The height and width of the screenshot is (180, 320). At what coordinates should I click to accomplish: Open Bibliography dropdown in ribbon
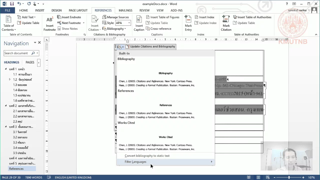(114, 29)
